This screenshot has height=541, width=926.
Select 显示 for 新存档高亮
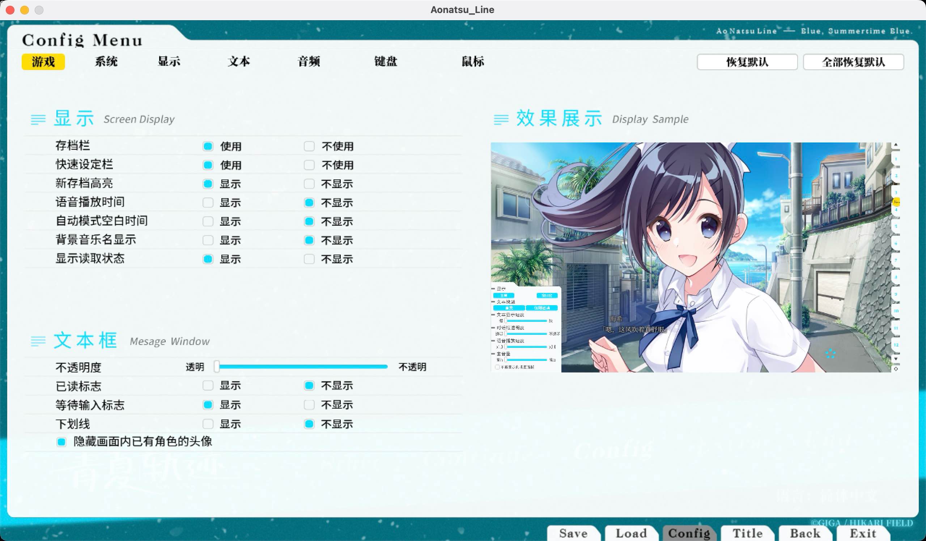[208, 184]
